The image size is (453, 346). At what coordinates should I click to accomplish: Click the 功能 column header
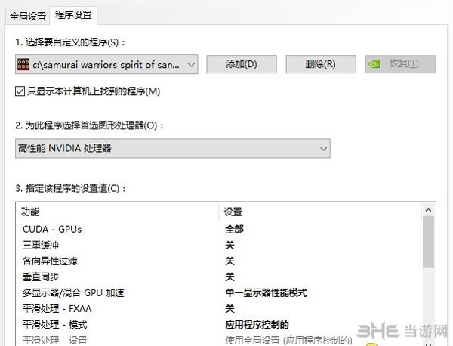click(x=30, y=212)
